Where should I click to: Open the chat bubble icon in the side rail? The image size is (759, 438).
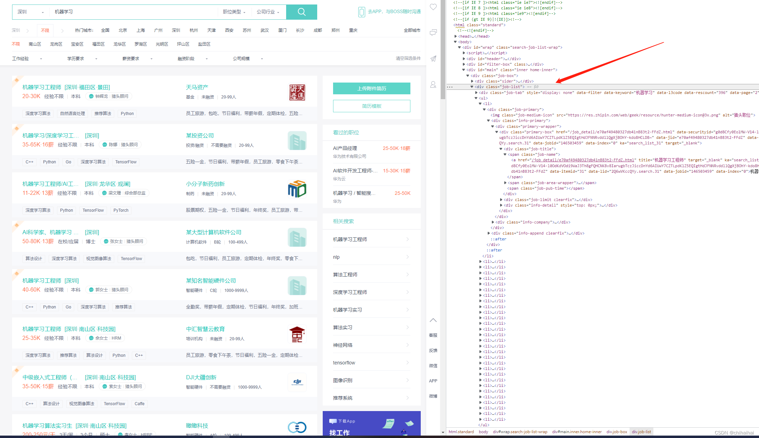point(433,32)
